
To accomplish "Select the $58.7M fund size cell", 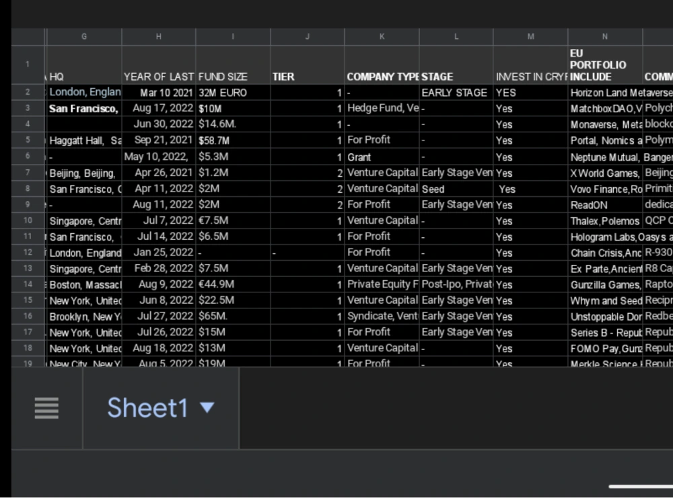I will click(x=233, y=140).
